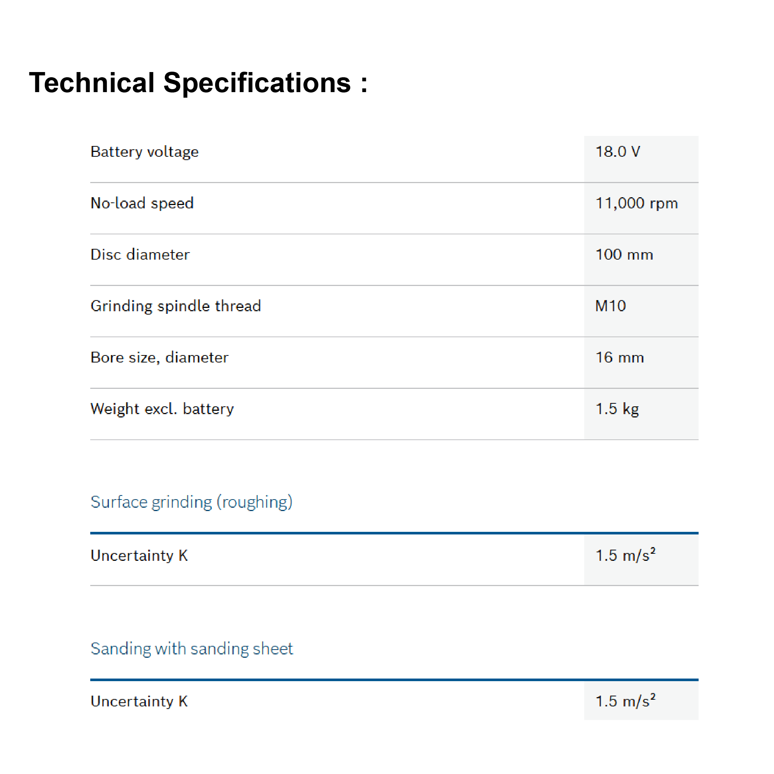774x774 pixels.
Task: Click the Surface grinding 1.5 m/s² value
Action: coord(625,556)
